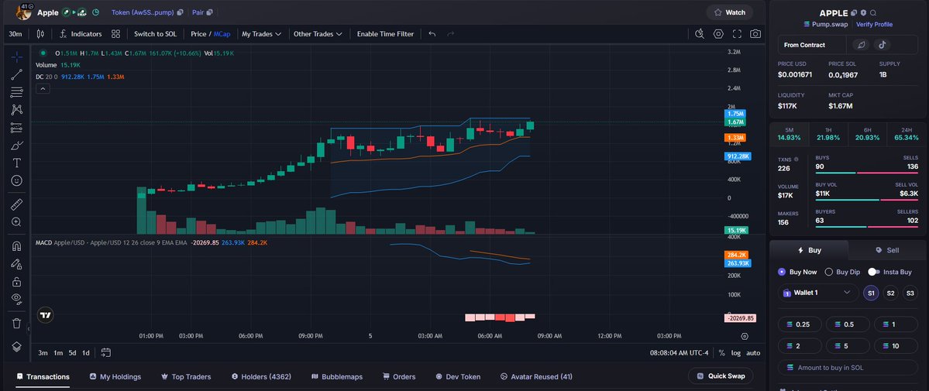Image resolution: width=929 pixels, height=391 pixels.
Task: Toggle Price / MCap display
Action: coord(210,34)
